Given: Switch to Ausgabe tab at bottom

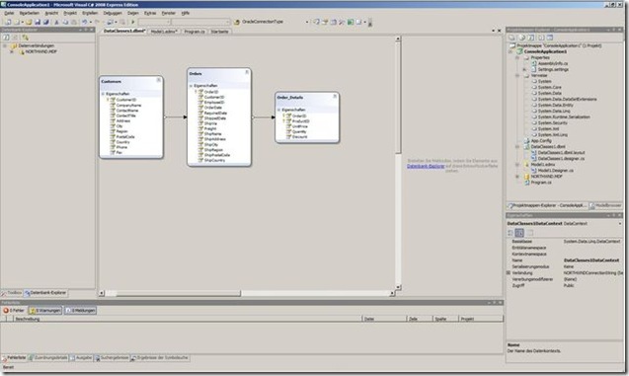Looking at the screenshot, I should point(81,357).
